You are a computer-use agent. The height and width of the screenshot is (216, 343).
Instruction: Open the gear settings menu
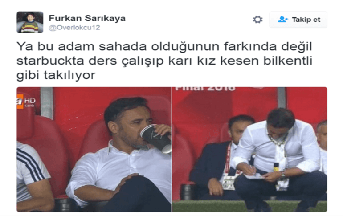tap(257, 20)
